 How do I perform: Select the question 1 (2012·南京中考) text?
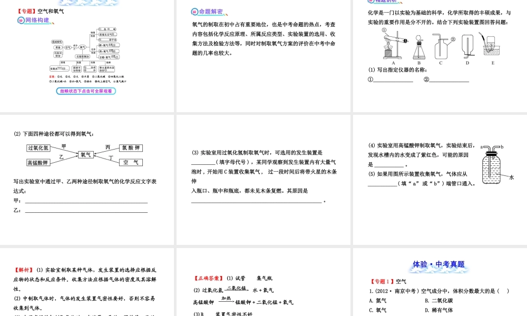pos(439,291)
